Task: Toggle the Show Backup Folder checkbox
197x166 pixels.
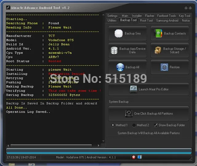Action: (155, 125)
